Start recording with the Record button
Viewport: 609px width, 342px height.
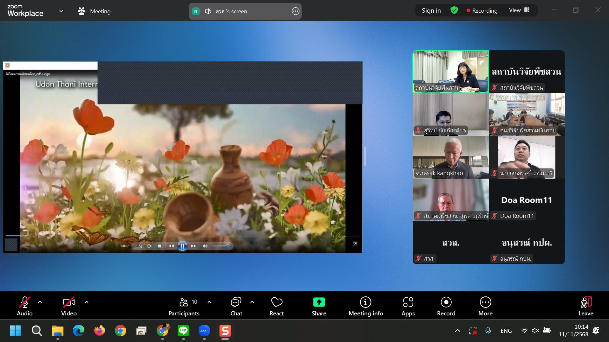tap(446, 306)
